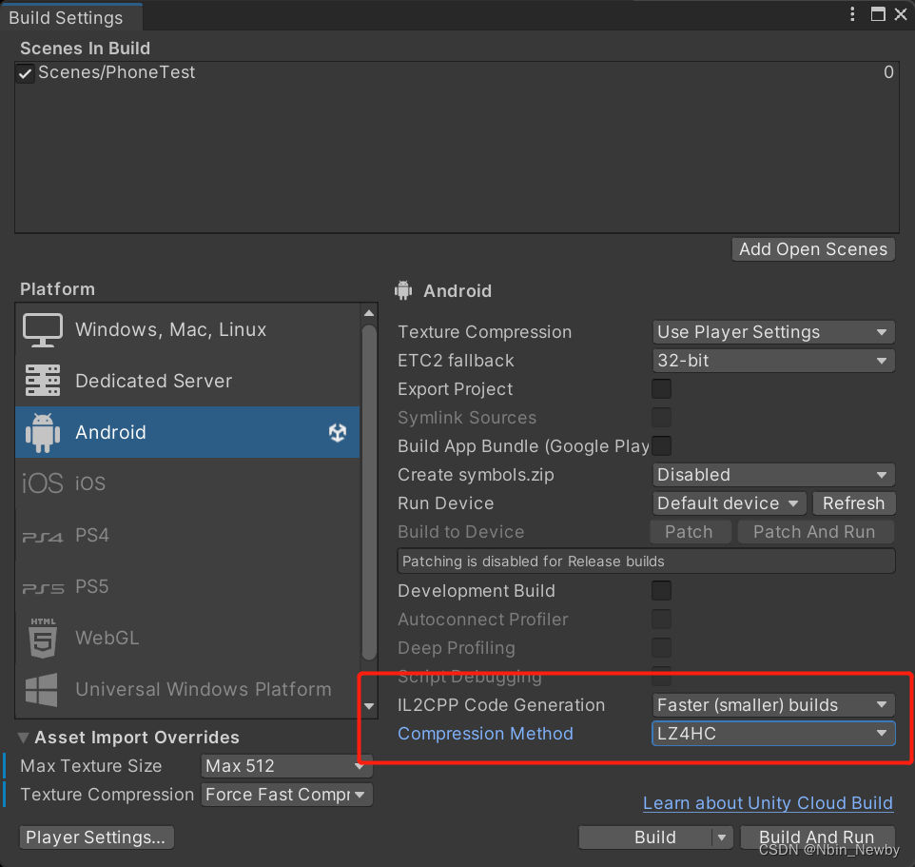Open the Texture Compression Use Player Settings dropdown

coord(773,331)
